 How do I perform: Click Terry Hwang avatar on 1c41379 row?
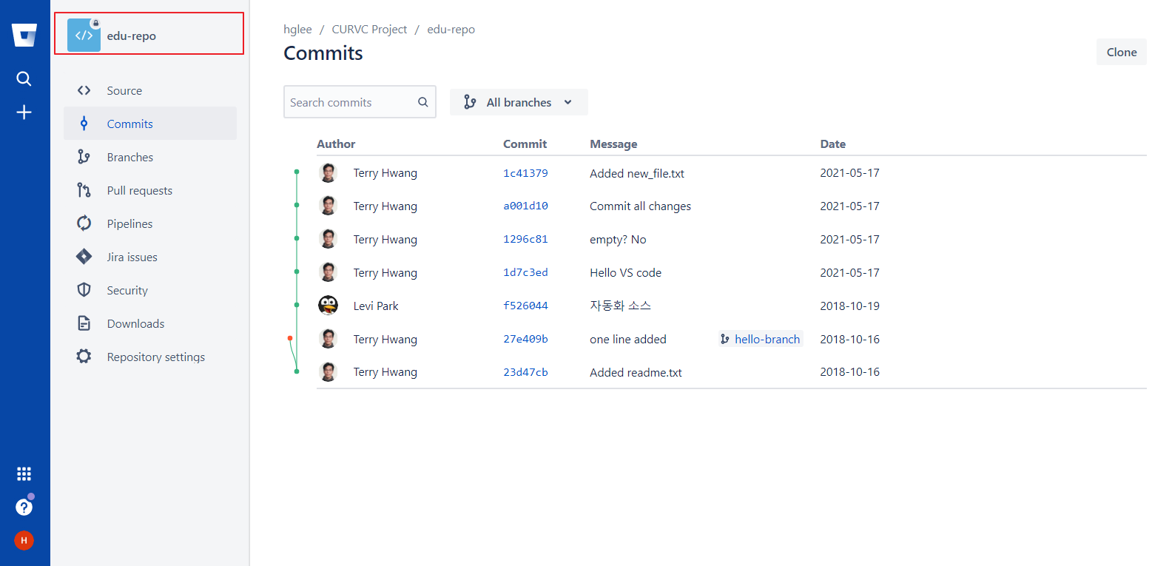(x=328, y=173)
